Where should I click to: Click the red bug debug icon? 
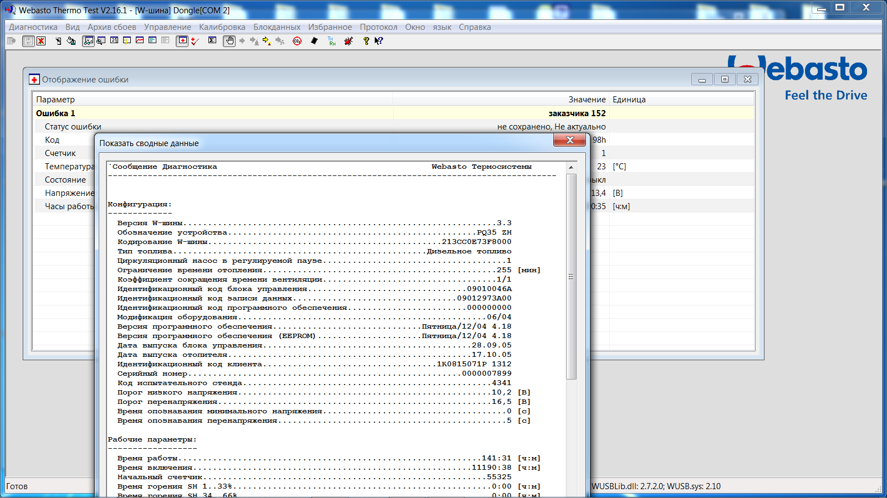coord(349,41)
